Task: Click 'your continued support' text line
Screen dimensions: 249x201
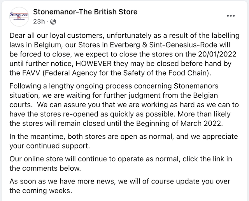Action: tap(49, 146)
